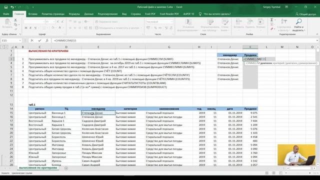Click the Fill down icon in editing group

pyautogui.click(x=272, y=24)
